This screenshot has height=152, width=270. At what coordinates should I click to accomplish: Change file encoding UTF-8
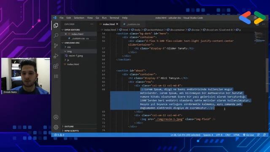coord(219,135)
